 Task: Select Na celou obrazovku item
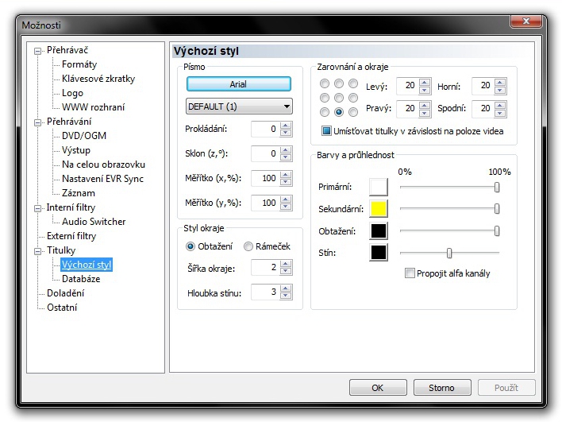click(103, 165)
